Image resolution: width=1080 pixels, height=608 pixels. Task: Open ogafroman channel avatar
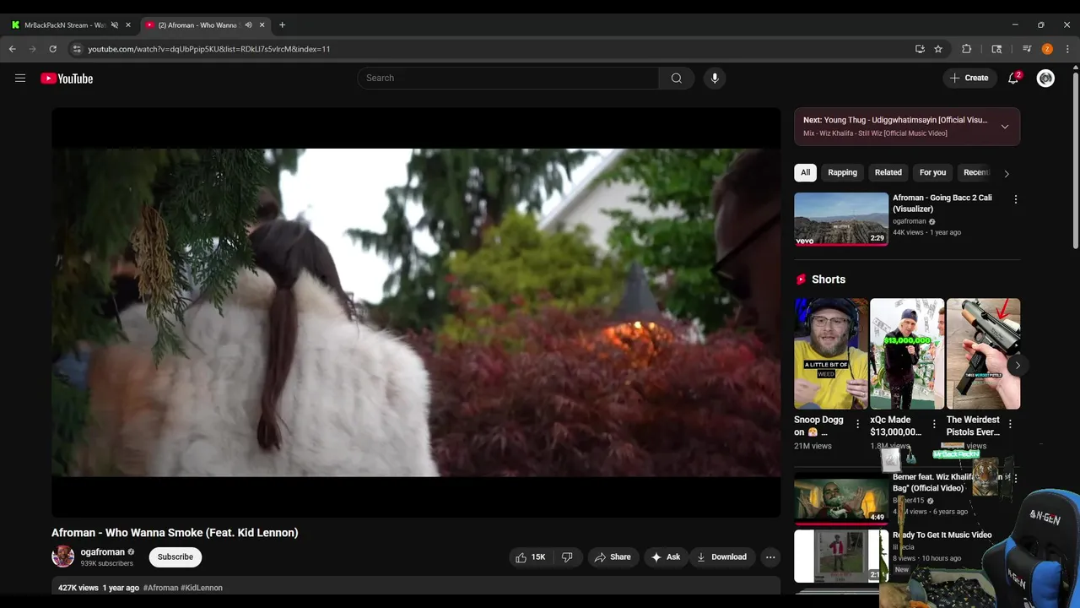pos(62,556)
